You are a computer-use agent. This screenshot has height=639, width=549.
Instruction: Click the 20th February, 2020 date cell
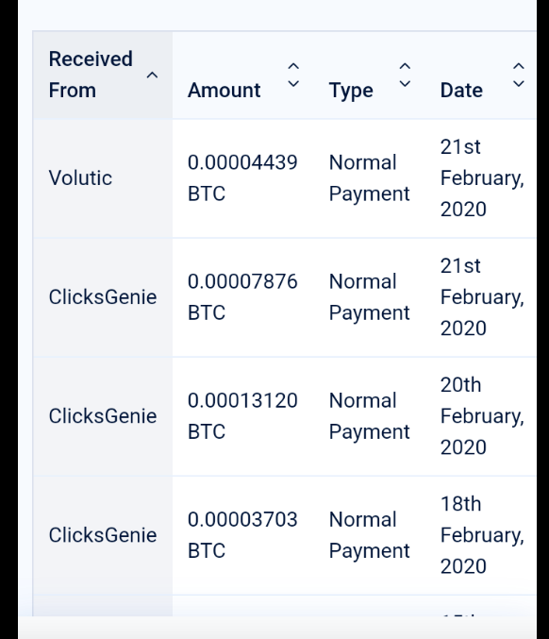(x=482, y=416)
